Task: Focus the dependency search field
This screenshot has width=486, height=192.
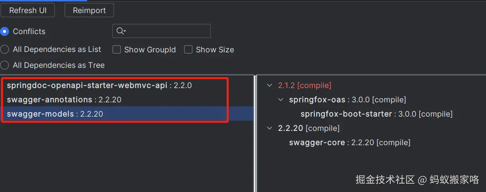Action: pyautogui.click(x=167, y=31)
